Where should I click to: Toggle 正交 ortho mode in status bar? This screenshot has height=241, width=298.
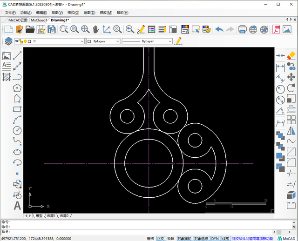pos(161,238)
